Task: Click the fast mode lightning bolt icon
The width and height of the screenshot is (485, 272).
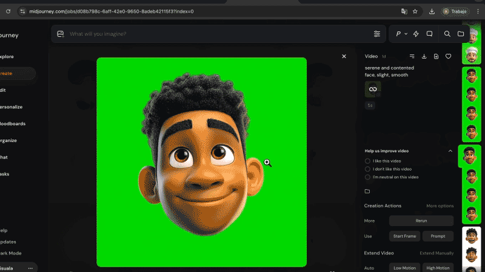Action: click(x=416, y=34)
